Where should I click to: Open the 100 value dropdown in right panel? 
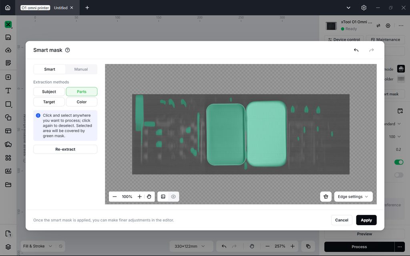pyautogui.click(x=395, y=137)
